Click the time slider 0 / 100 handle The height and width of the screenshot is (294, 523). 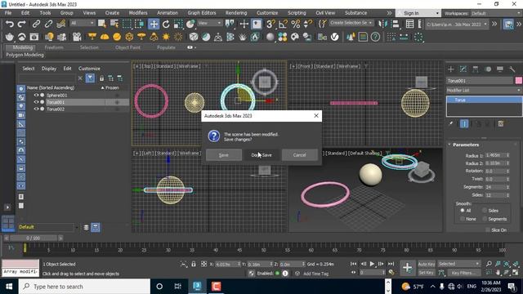[x=33, y=238]
